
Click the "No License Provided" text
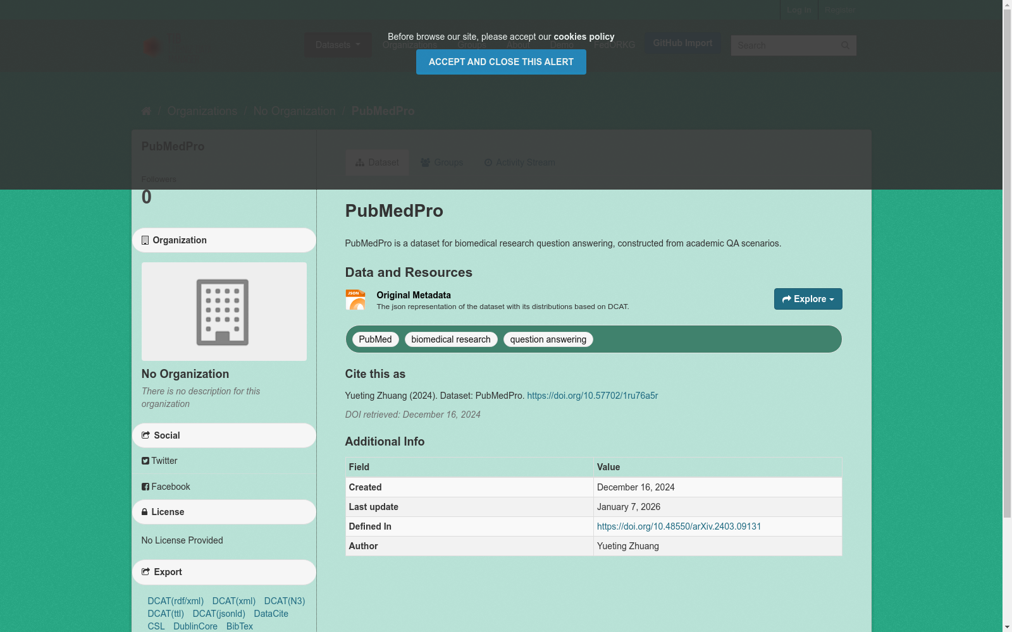[182, 540]
